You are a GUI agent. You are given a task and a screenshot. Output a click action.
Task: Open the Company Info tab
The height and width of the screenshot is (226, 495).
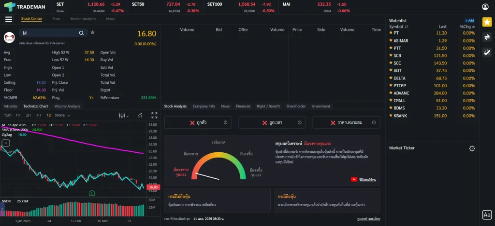[x=204, y=106]
